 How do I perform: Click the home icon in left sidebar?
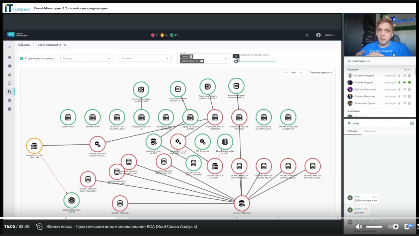coord(9,57)
